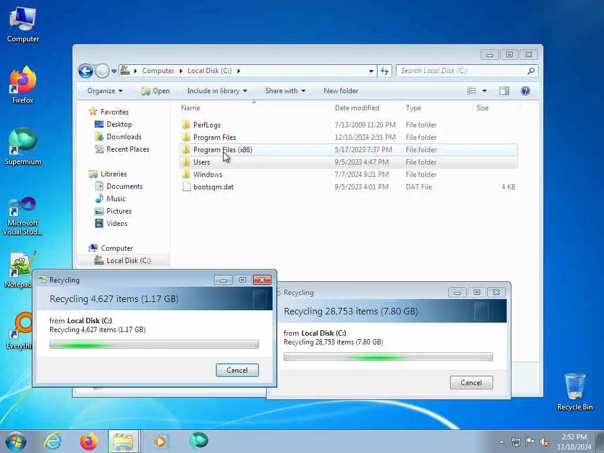Click Computer in the address breadcrumb

[158, 71]
